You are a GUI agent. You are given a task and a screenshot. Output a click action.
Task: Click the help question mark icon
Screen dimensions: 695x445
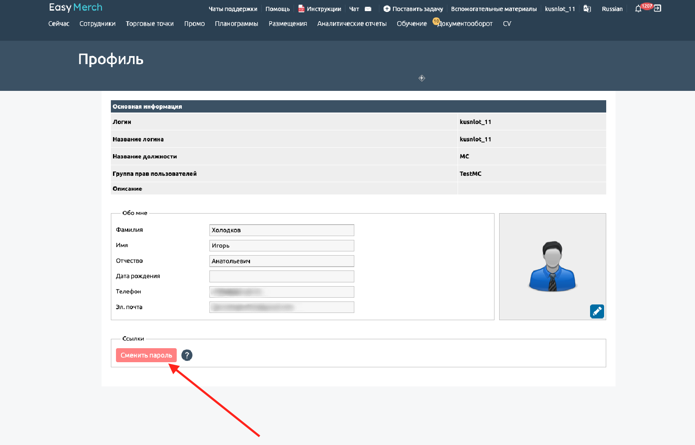click(x=187, y=355)
